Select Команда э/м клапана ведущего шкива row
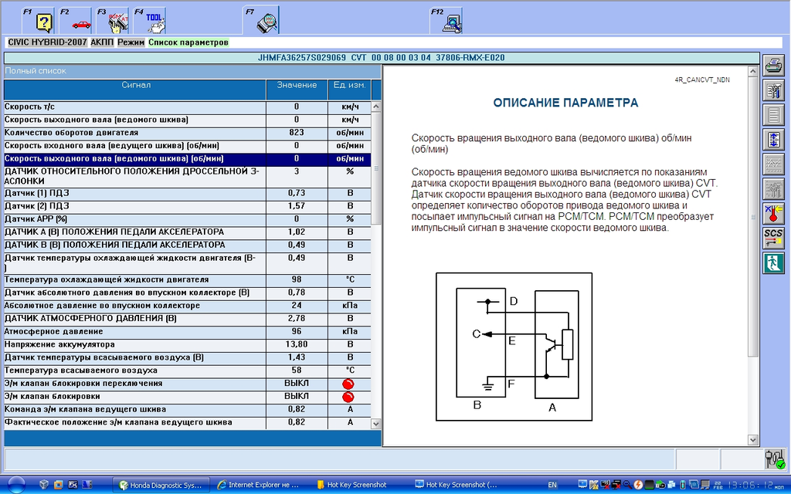Image resolution: width=791 pixels, height=494 pixels. coord(187,410)
